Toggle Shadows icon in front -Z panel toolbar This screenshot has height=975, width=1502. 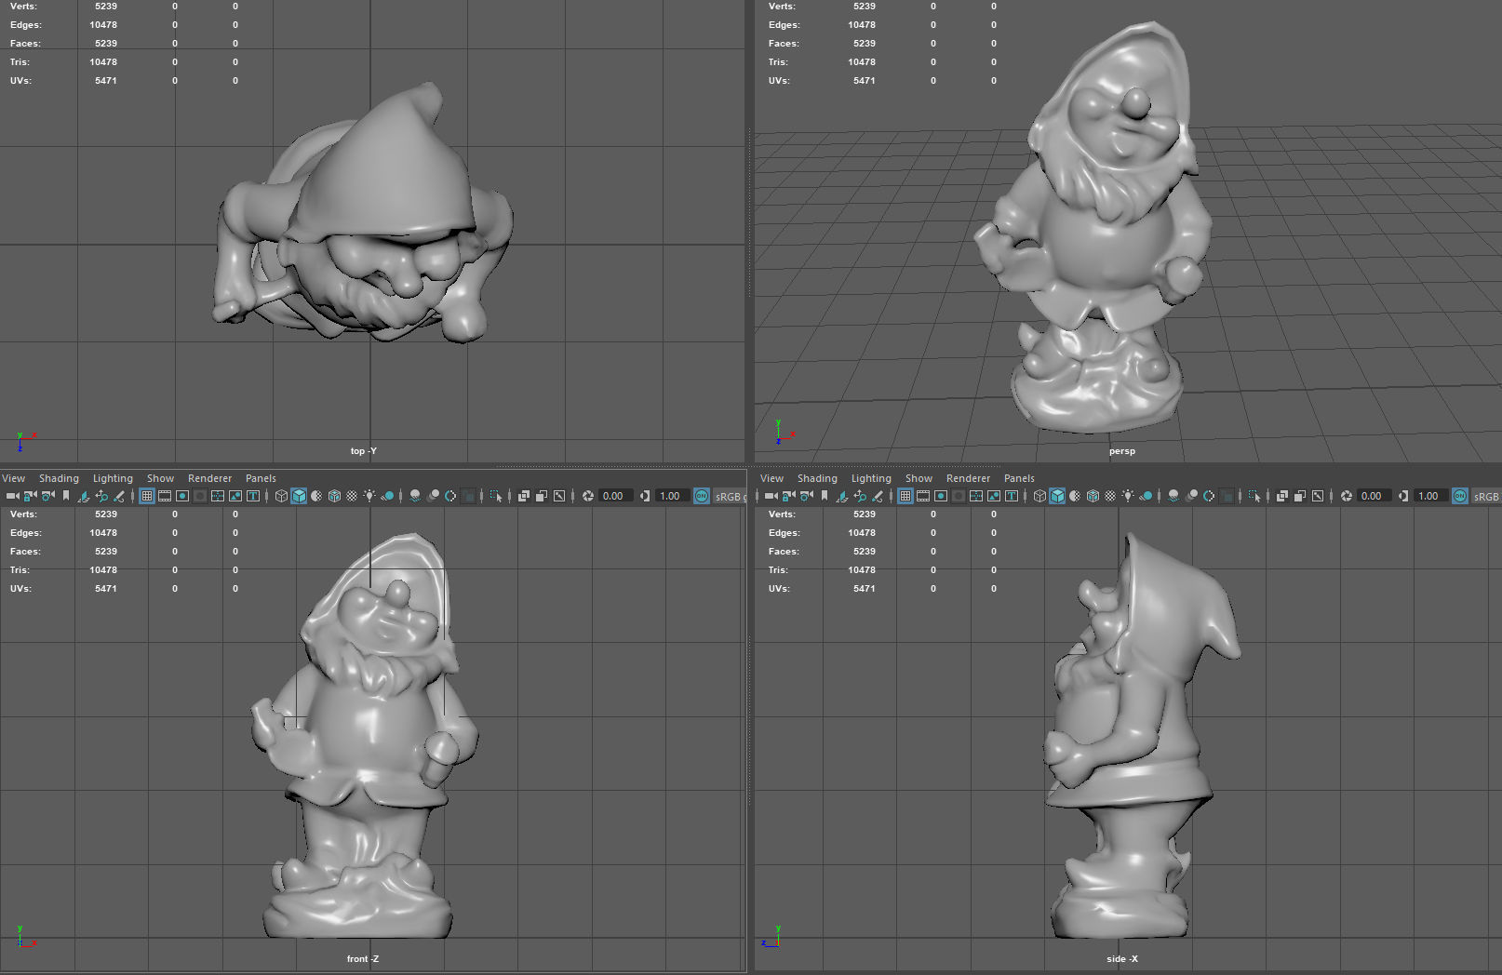coord(387,496)
